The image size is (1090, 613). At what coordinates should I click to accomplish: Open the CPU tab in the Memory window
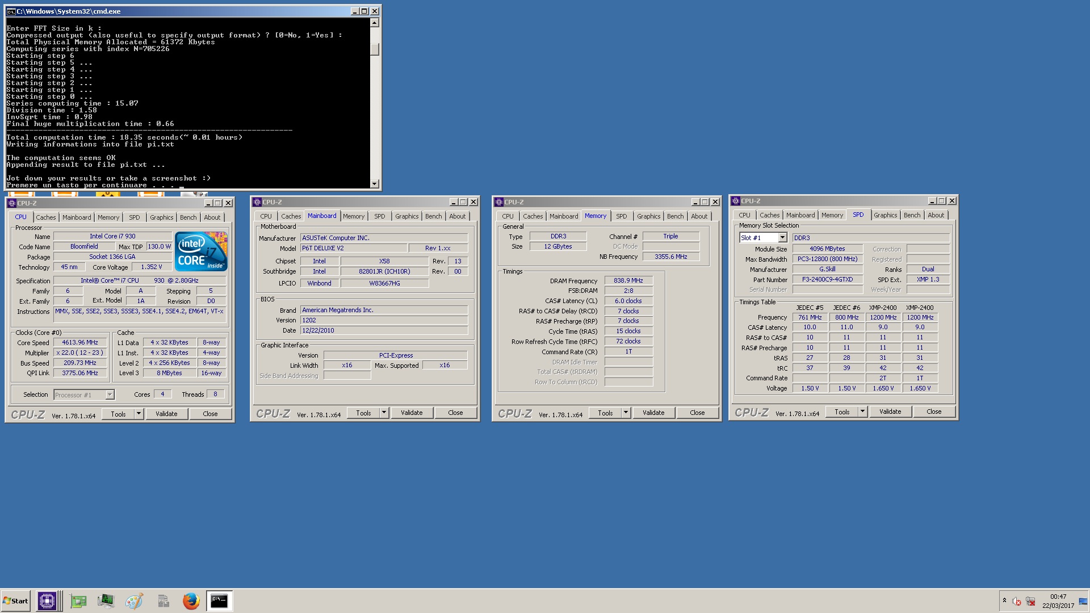pyautogui.click(x=508, y=216)
